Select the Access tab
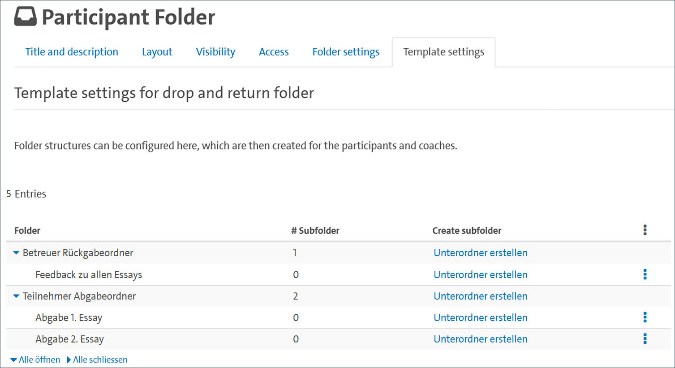 coord(274,52)
